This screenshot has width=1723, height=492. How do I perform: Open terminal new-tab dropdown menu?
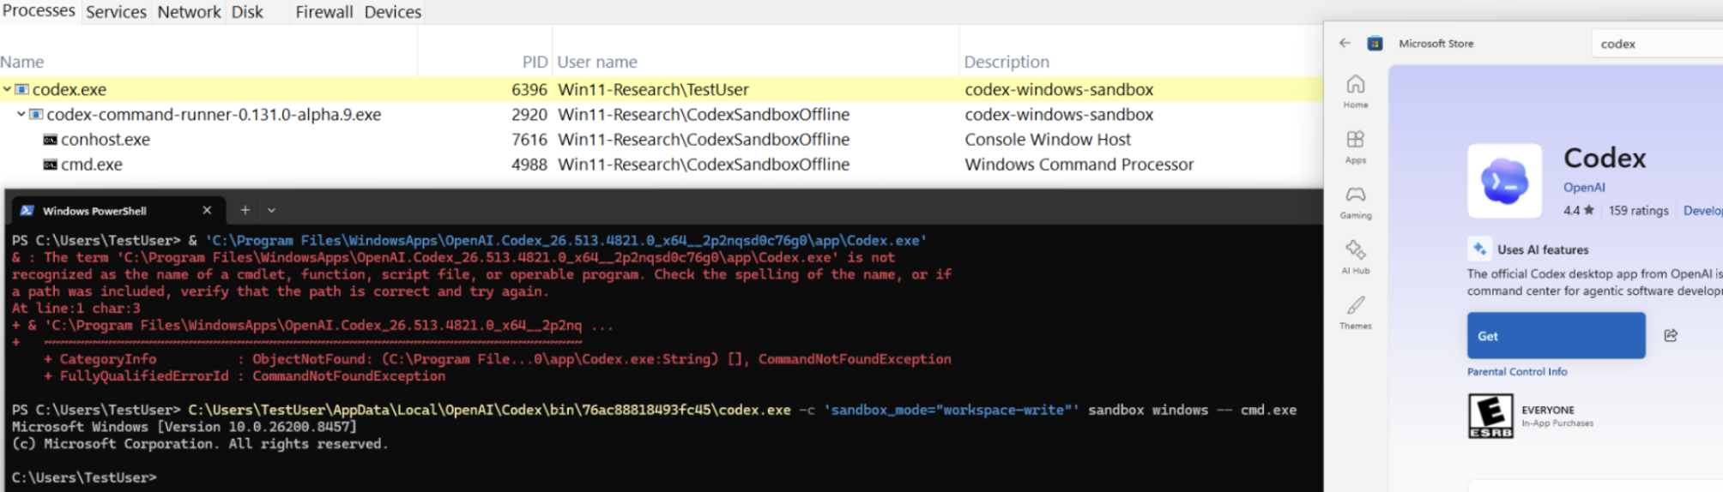(271, 210)
